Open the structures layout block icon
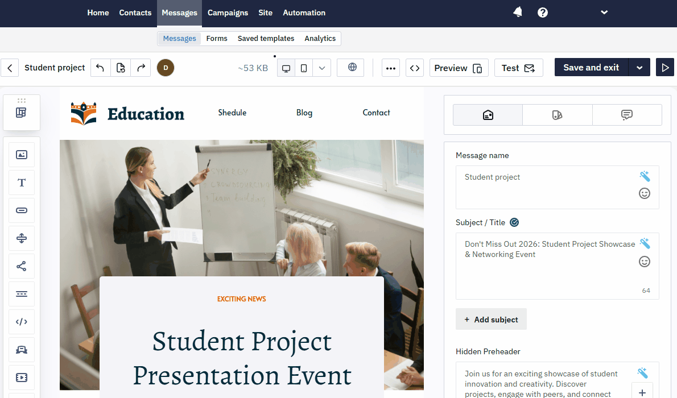 coord(21,113)
